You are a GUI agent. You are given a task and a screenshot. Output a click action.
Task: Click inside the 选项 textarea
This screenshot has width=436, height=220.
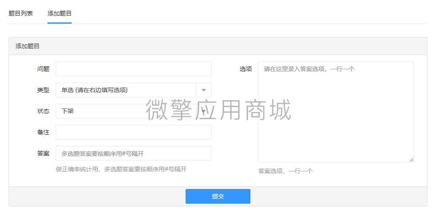336,112
